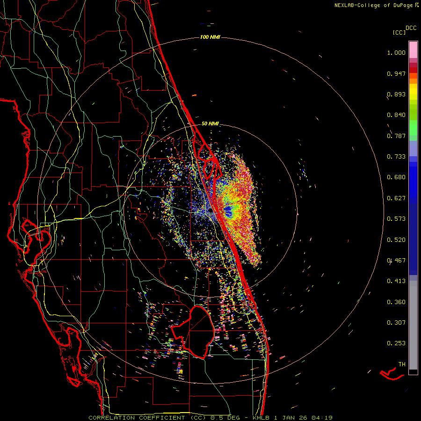Select the 0.627 scale value
Image resolution: width=421 pixels, height=421 pixels.
click(x=396, y=198)
